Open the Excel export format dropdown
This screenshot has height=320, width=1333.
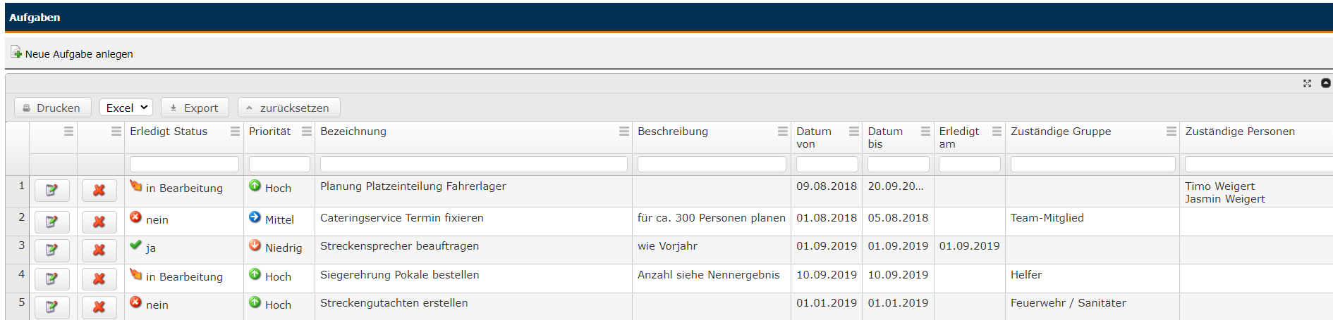tap(126, 108)
